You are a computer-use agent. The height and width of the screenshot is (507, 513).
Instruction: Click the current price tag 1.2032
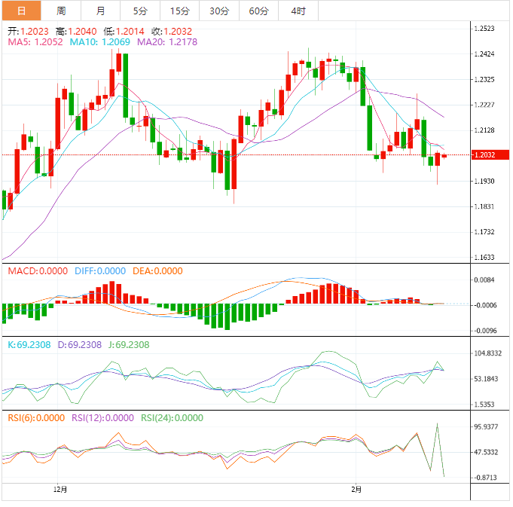pyautogui.click(x=483, y=155)
